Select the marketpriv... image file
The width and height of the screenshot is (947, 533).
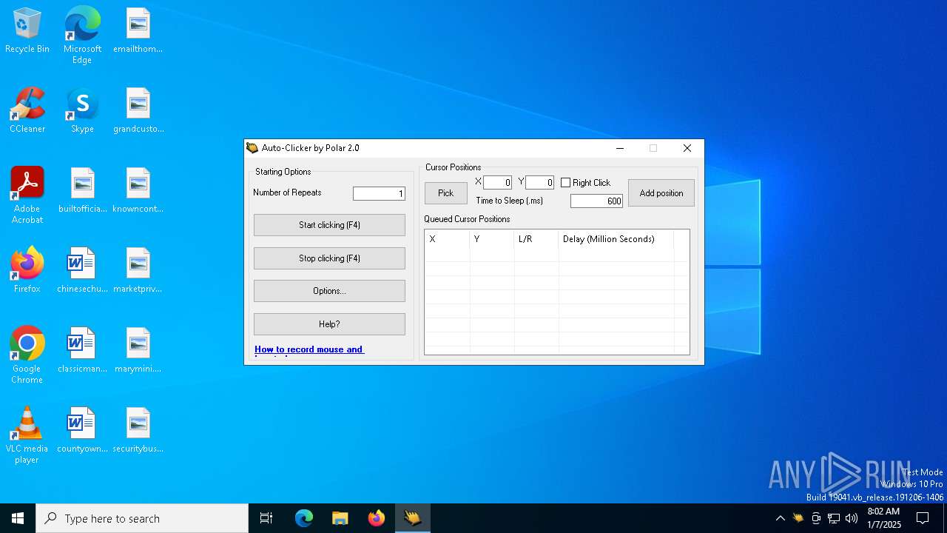pos(138,271)
